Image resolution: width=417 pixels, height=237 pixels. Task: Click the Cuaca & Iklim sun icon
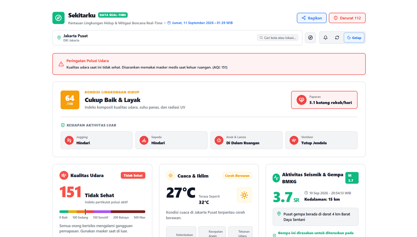[x=171, y=176]
